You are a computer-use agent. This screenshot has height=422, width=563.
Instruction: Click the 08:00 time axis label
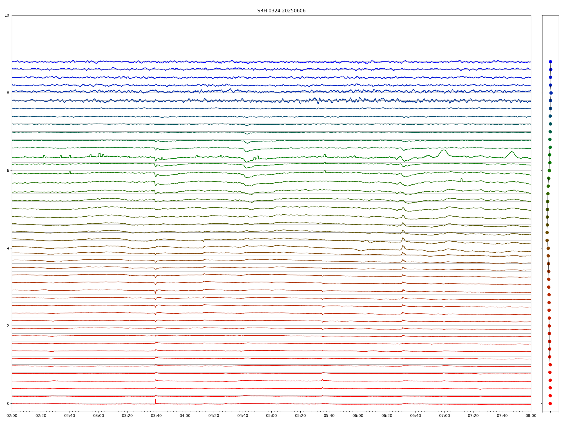click(531, 416)
